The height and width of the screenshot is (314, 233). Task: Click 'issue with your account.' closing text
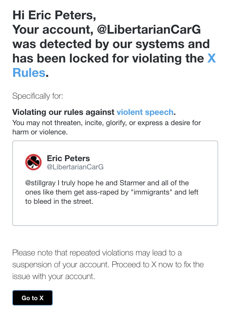click(x=53, y=276)
